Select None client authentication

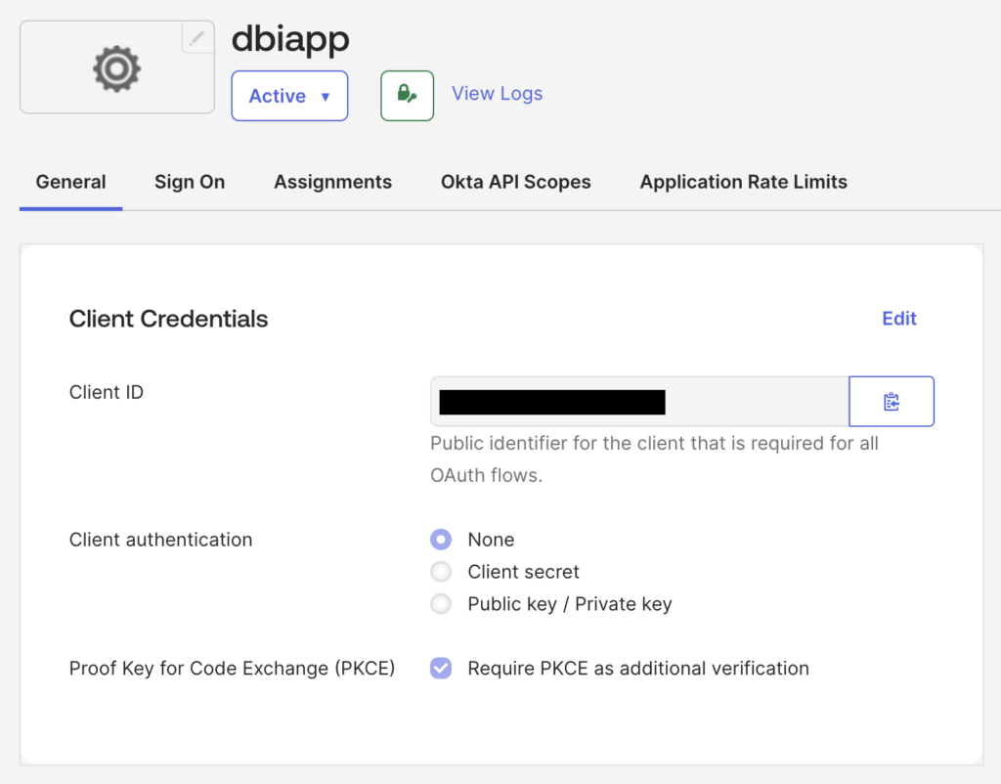441,540
